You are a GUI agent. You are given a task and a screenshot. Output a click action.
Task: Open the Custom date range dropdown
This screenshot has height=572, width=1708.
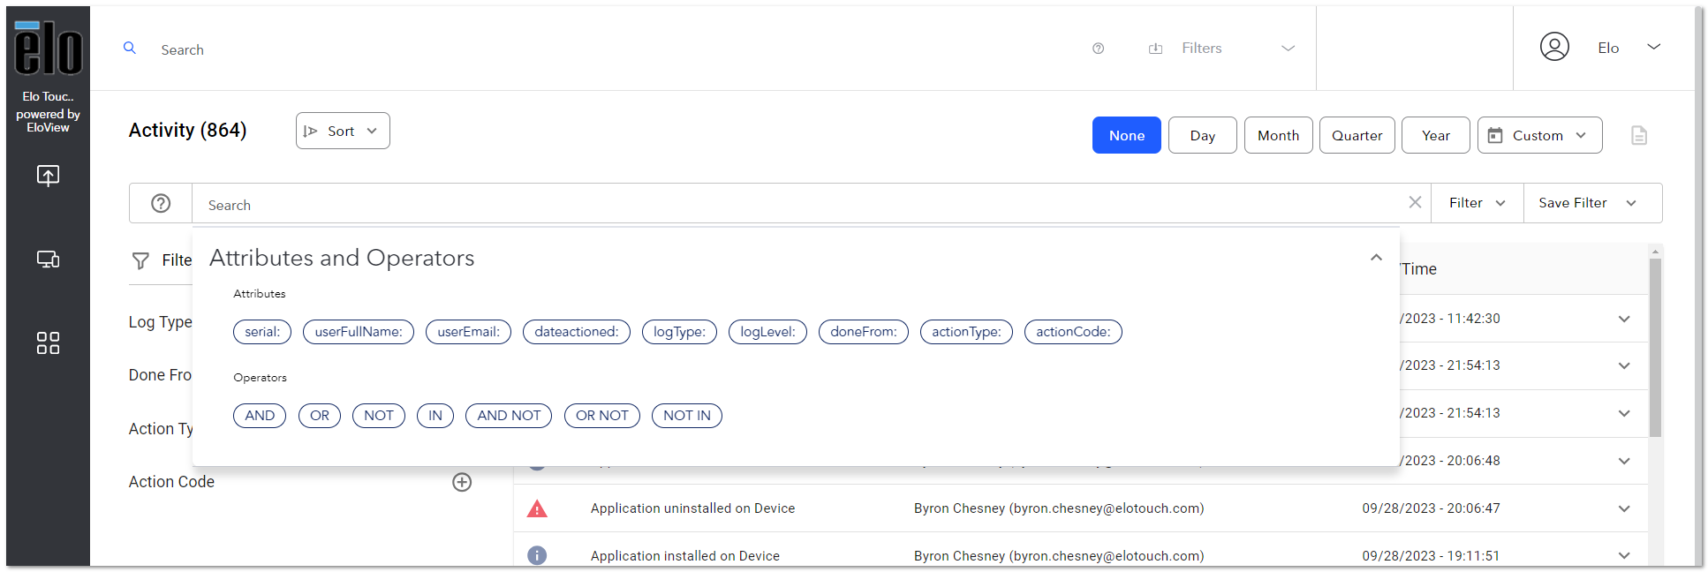1539,135
